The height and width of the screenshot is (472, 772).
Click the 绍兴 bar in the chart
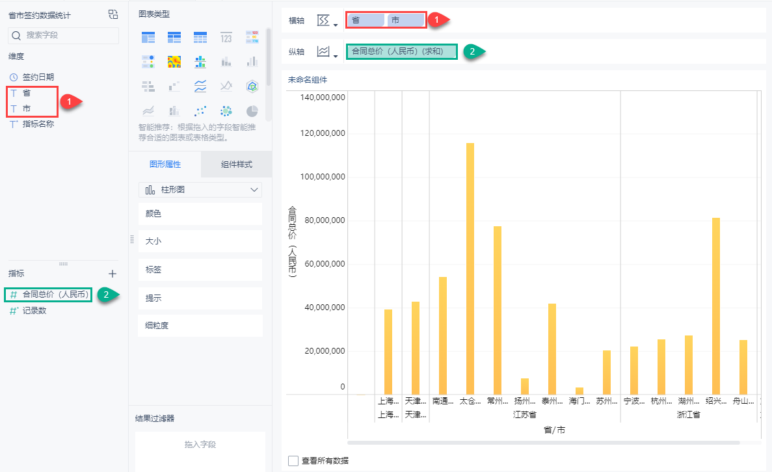click(x=716, y=306)
